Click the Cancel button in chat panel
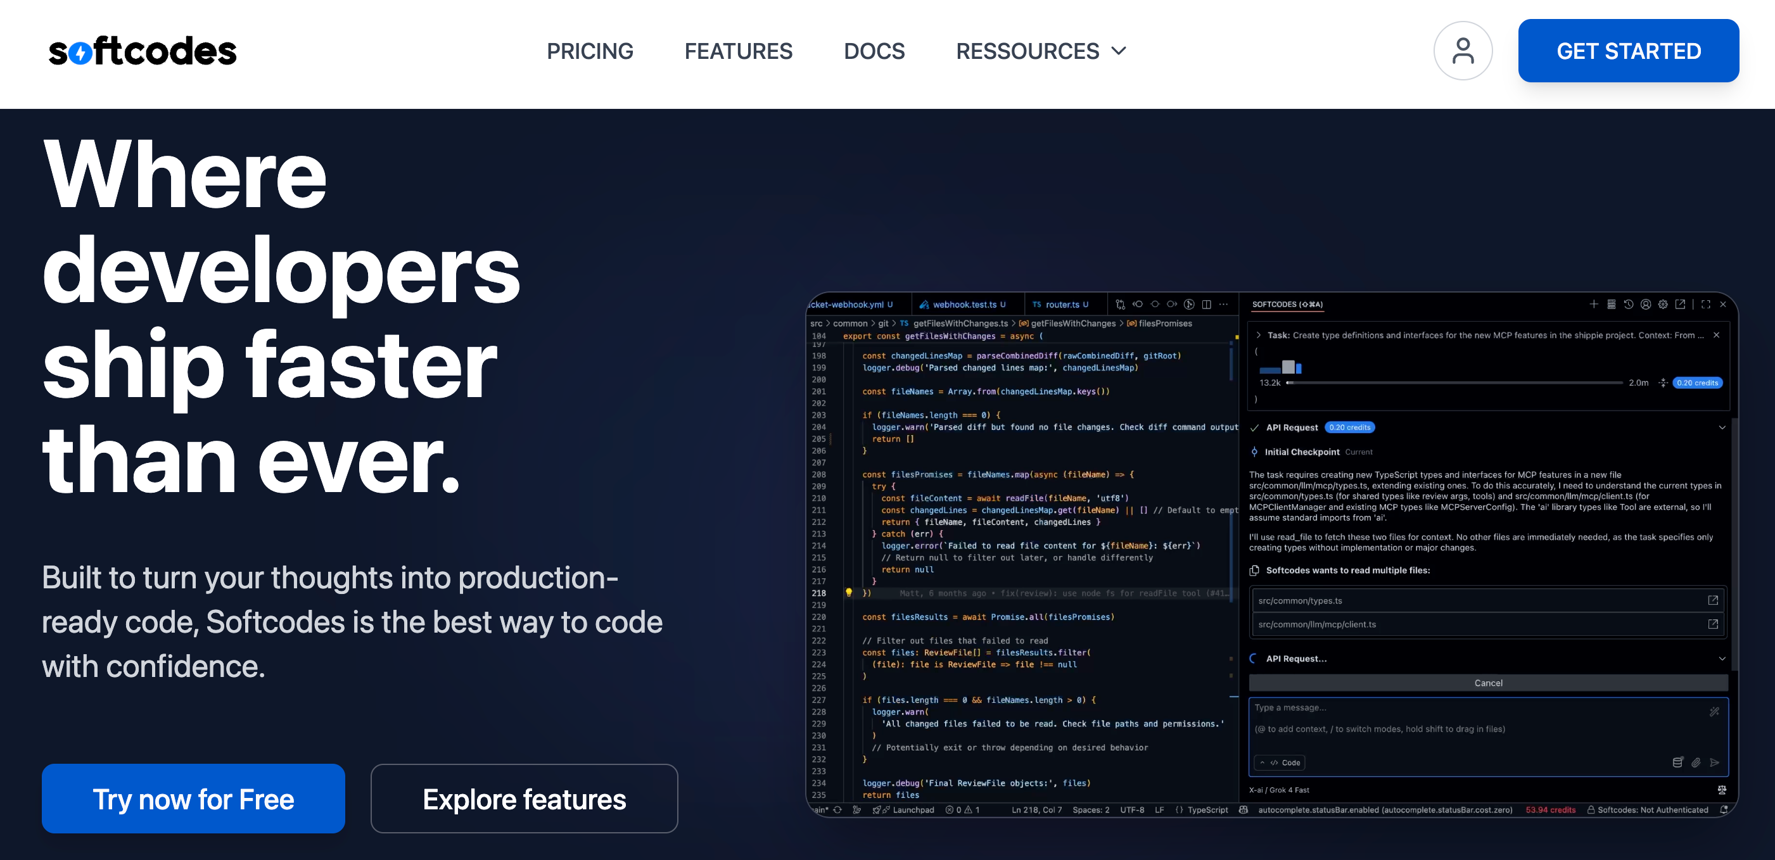1775x860 pixels. pos(1487,682)
